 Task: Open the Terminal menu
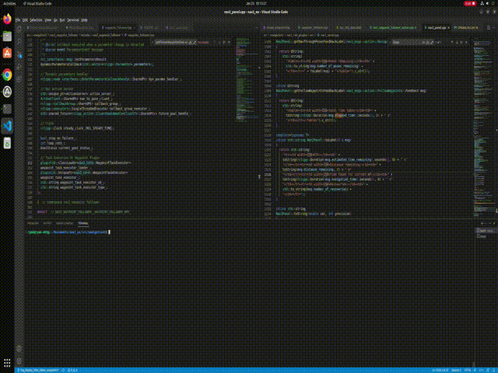click(x=73, y=20)
